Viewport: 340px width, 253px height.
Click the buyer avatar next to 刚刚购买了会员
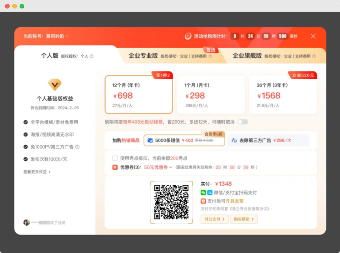[26, 222]
